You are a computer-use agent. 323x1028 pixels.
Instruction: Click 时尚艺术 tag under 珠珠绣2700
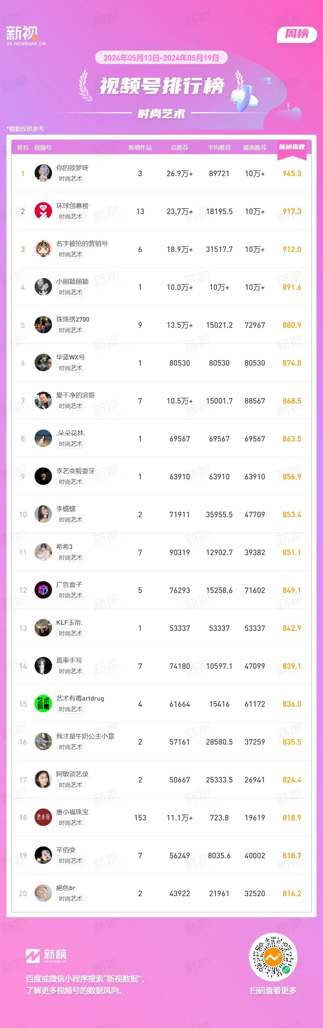click(71, 330)
